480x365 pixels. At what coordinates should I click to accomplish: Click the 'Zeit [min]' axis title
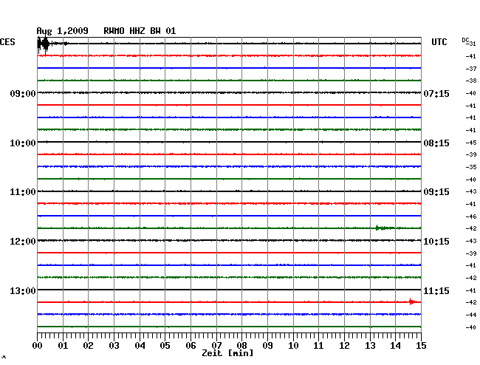(x=227, y=353)
